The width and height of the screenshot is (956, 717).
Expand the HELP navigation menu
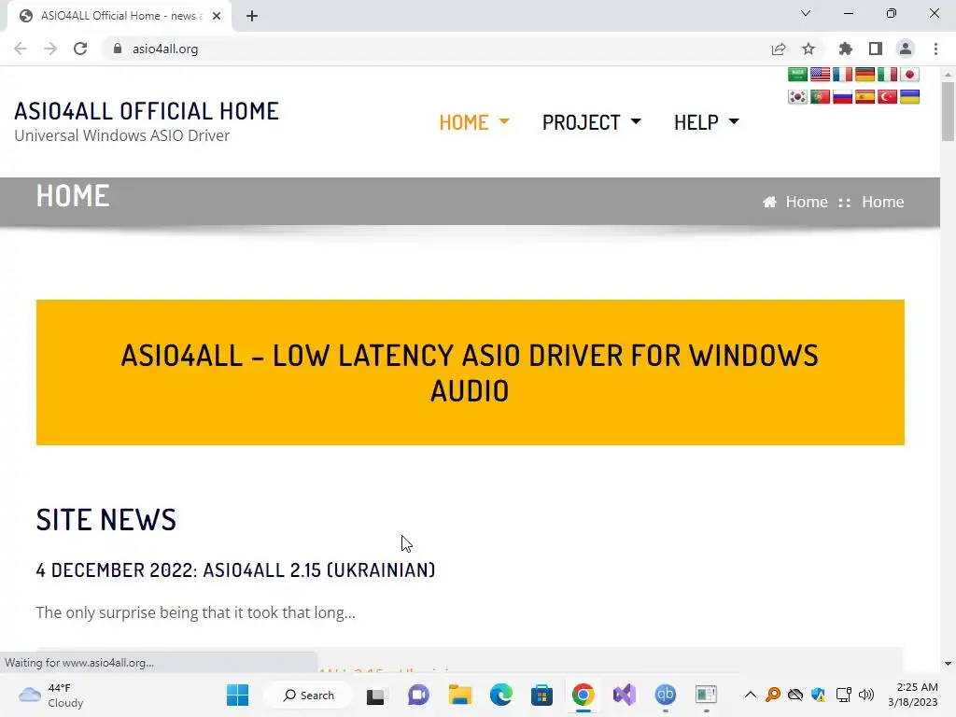click(707, 122)
